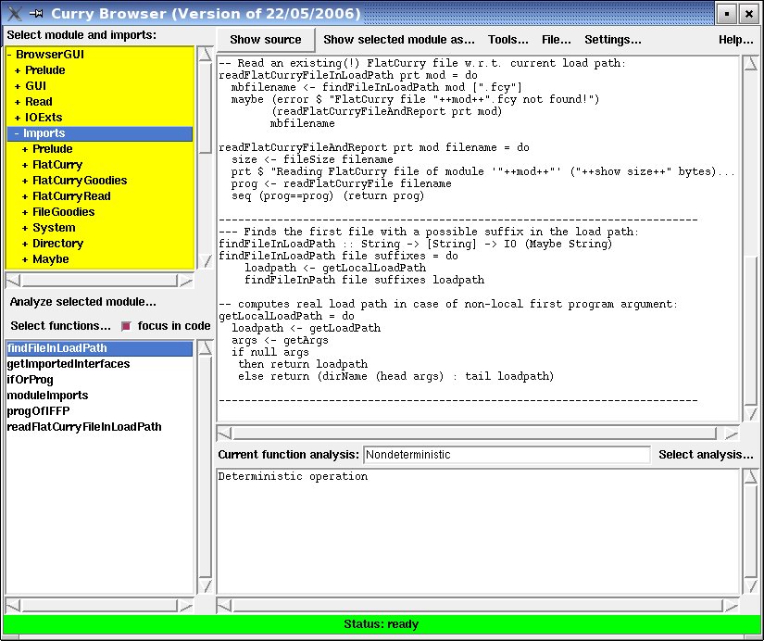This screenshot has height=641, width=764.
Task: Toggle the focus in code checkbox
Action: (x=127, y=326)
